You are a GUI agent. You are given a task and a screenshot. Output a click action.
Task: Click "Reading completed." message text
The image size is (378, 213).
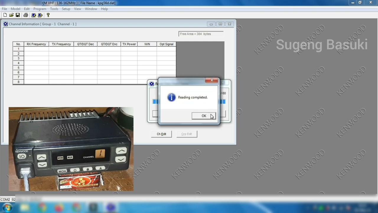click(x=193, y=97)
